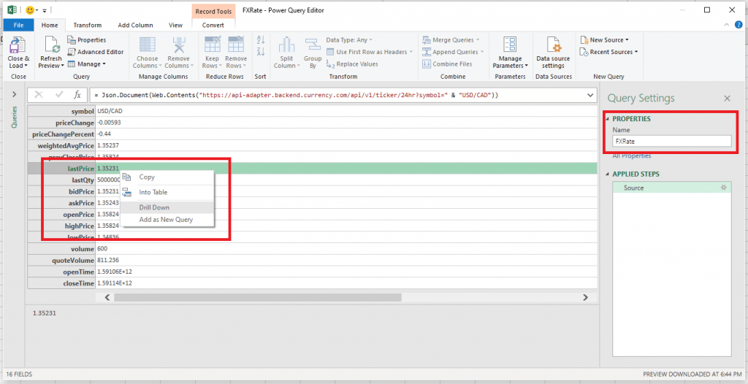The image size is (748, 384).
Task: Click Combine Files
Action: pyautogui.click(x=447, y=64)
